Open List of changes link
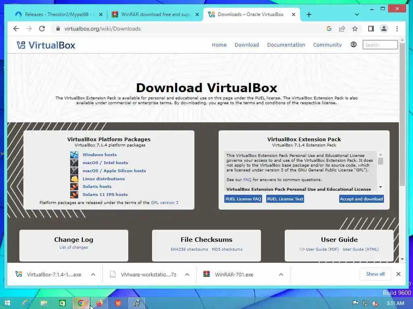This screenshot has height=309, width=413. [x=73, y=247]
